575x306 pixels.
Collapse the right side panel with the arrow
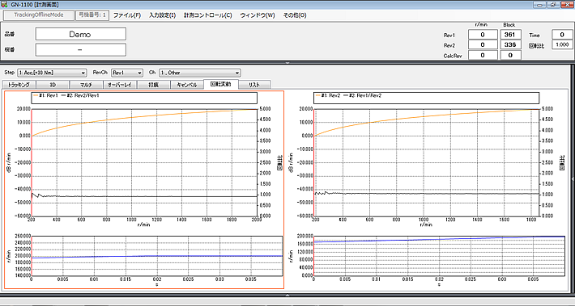coord(573,178)
